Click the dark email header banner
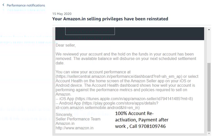 (x=159, y=33)
